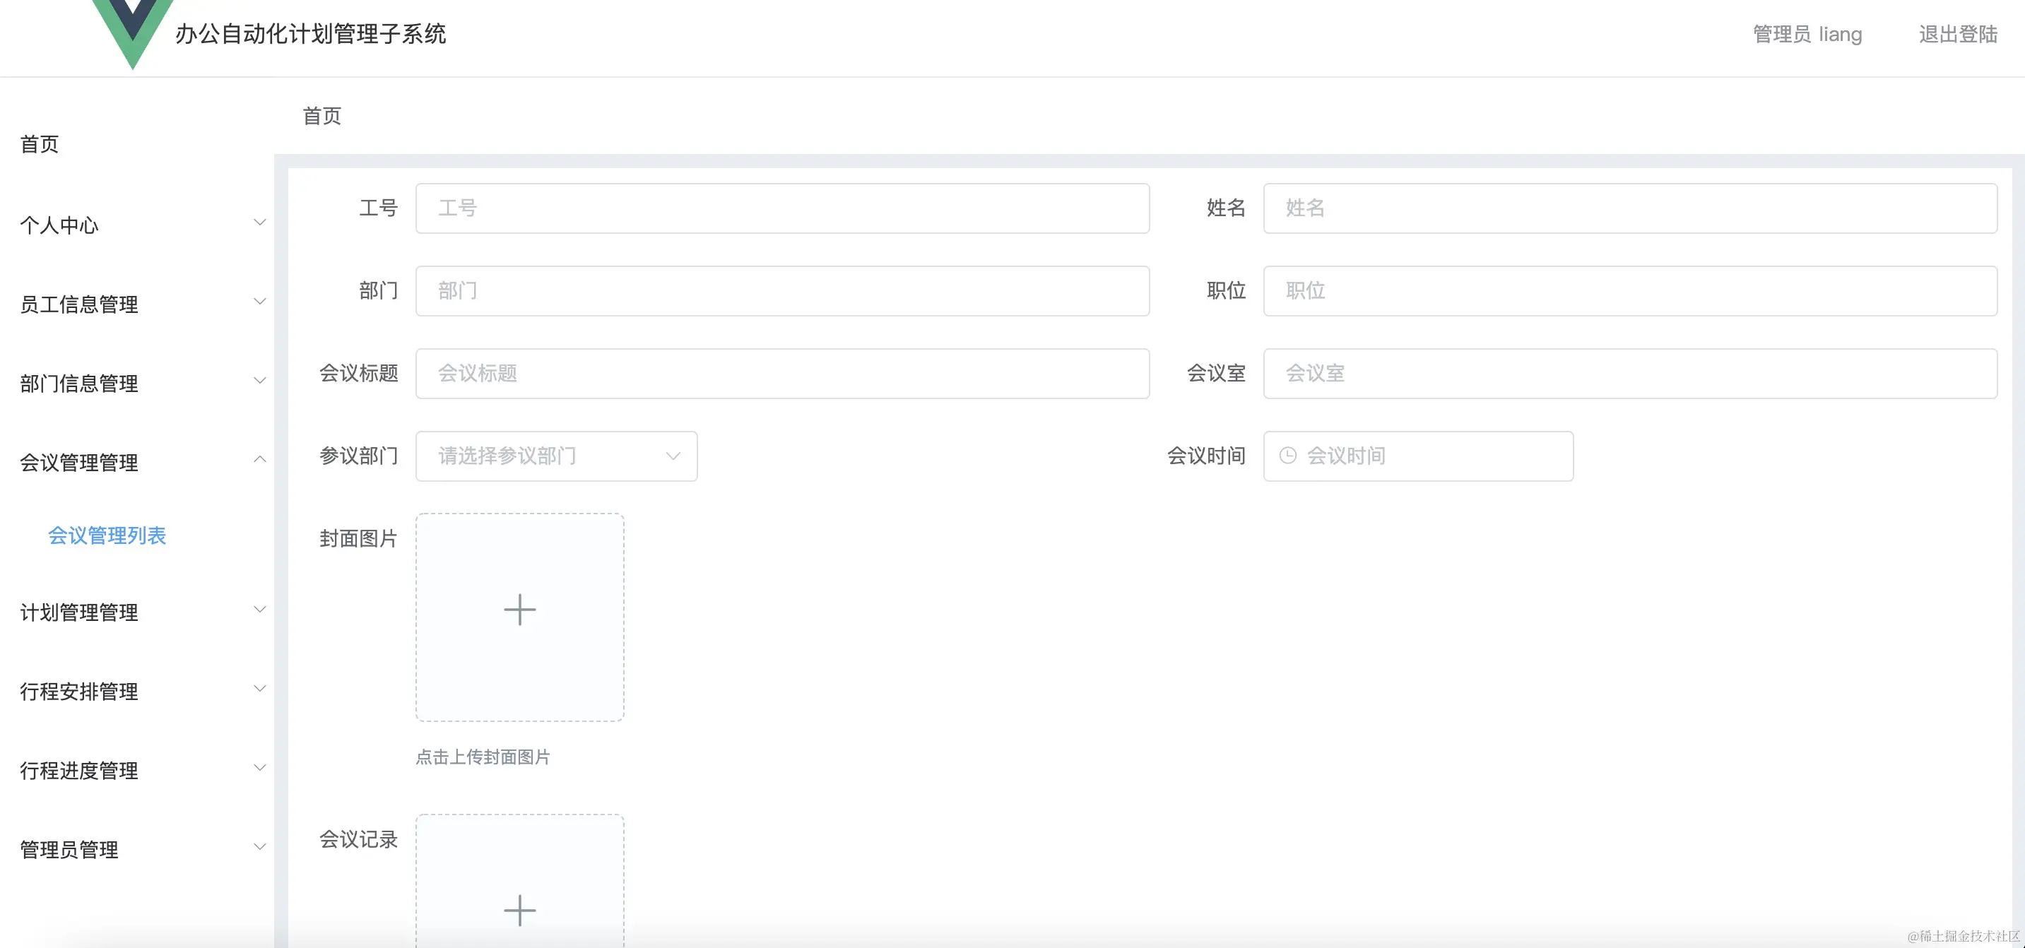2025x948 pixels.
Task: Open the 请选择参议部门 dropdown
Action: [557, 456]
